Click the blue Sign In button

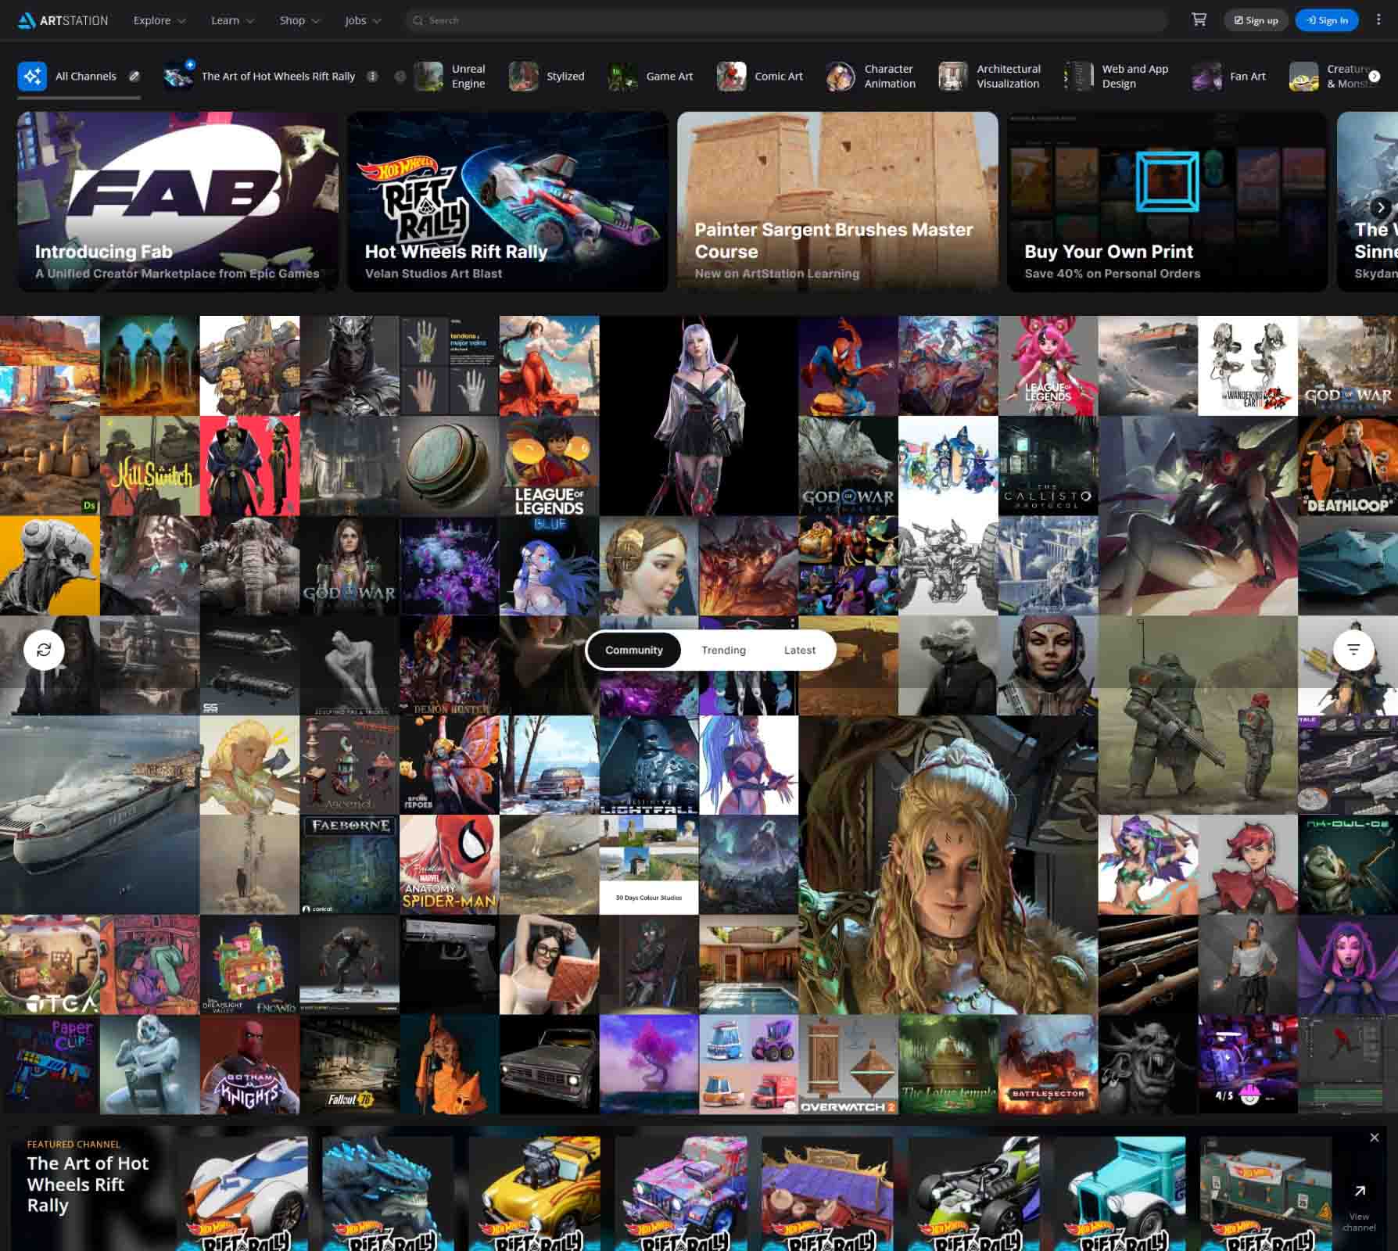[x=1327, y=20]
